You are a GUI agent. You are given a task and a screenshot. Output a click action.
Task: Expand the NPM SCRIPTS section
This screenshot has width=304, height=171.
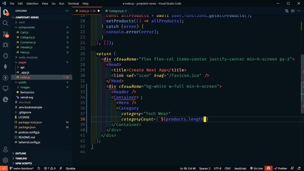coord(22,163)
